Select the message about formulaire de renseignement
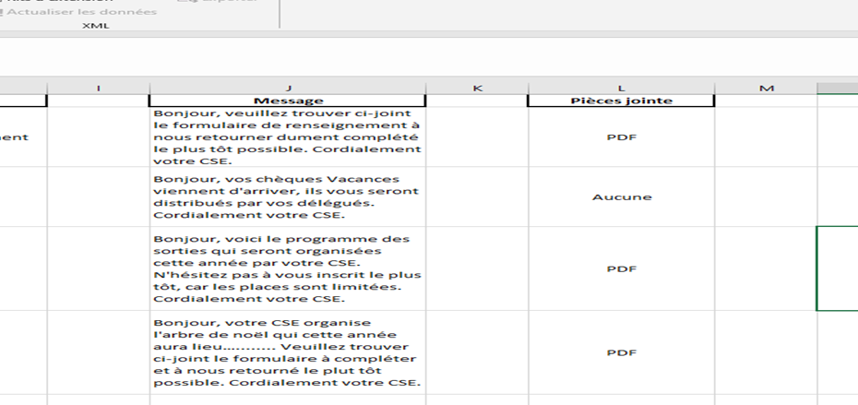Viewport: 858px width, 405px height. [288, 137]
